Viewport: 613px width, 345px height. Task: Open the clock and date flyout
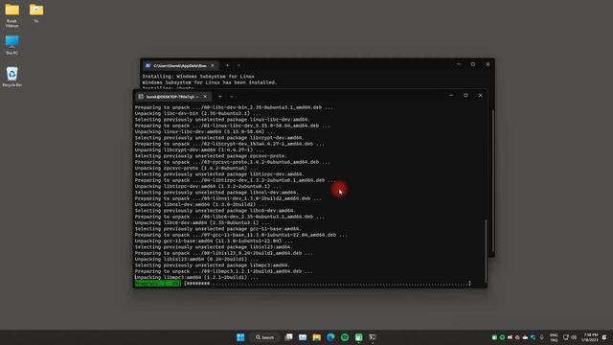[590, 337]
